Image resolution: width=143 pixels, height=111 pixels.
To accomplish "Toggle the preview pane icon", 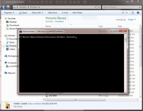I will (x=132, y=12).
